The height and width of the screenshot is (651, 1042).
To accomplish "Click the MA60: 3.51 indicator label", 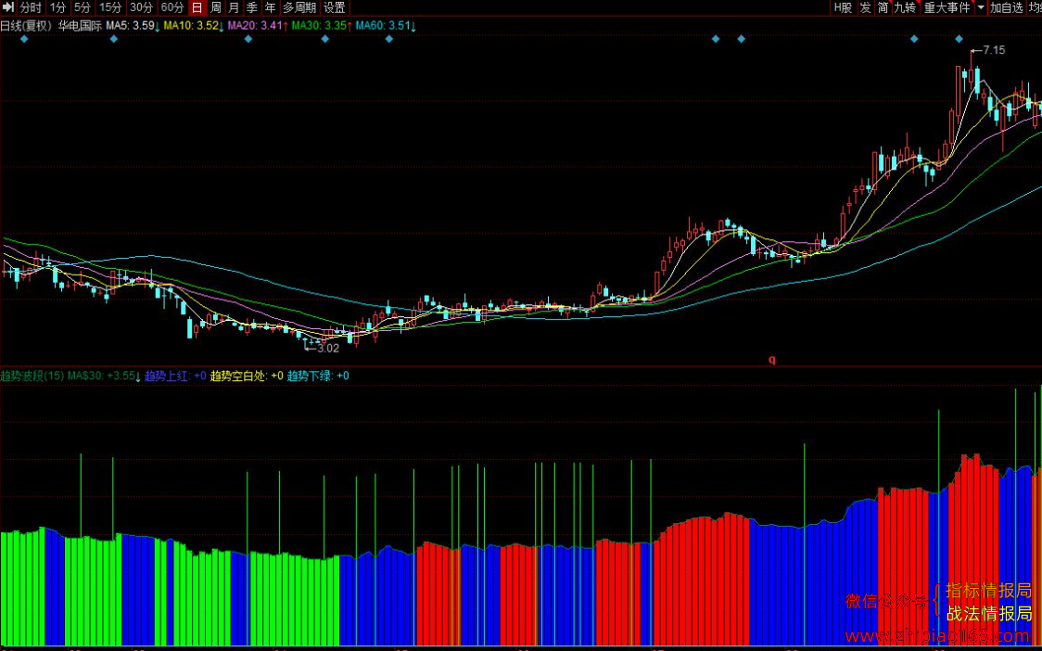I will point(386,27).
